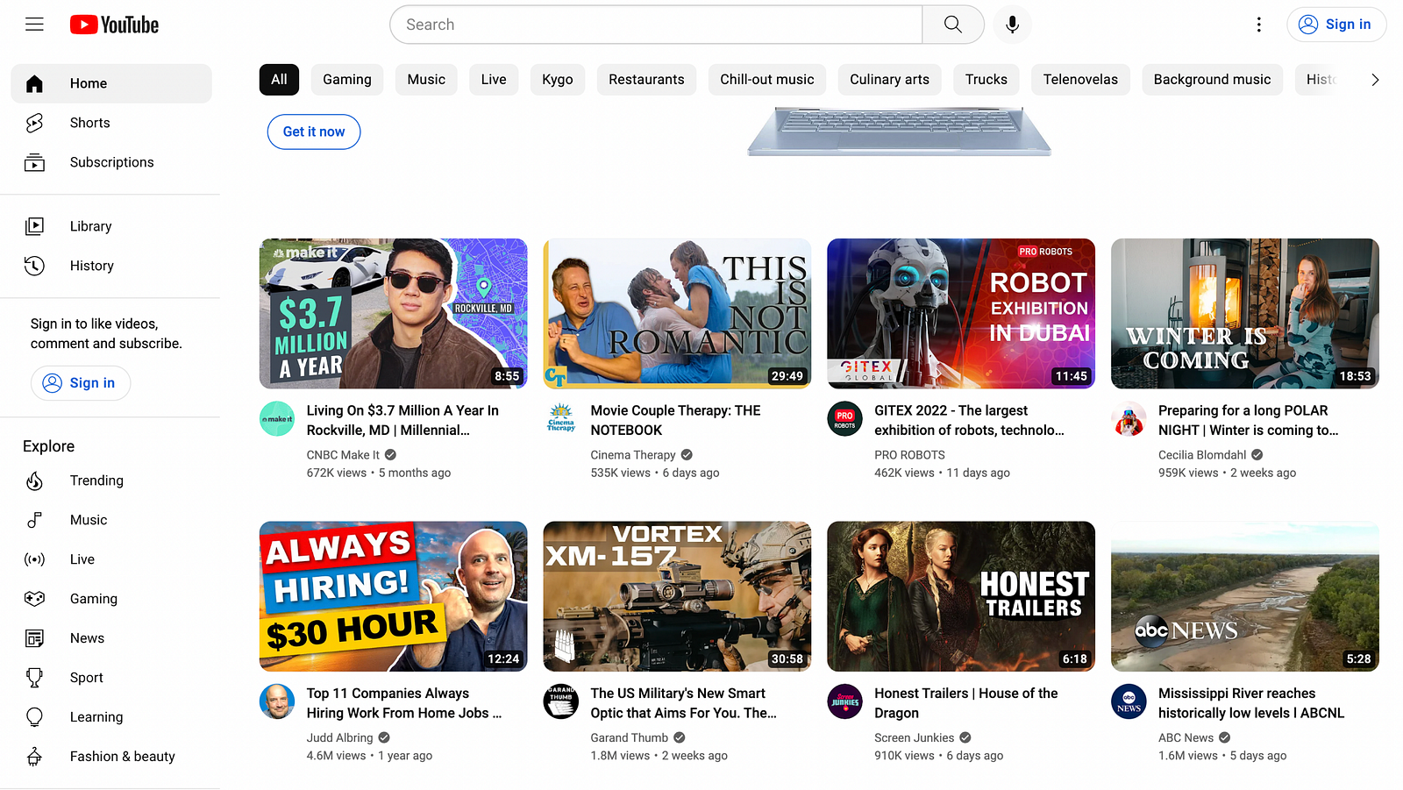The width and height of the screenshot is (1403, 790).
Task: Open video title Mississippi River reaches historically low levels
Action: [x=1251, y=703]
